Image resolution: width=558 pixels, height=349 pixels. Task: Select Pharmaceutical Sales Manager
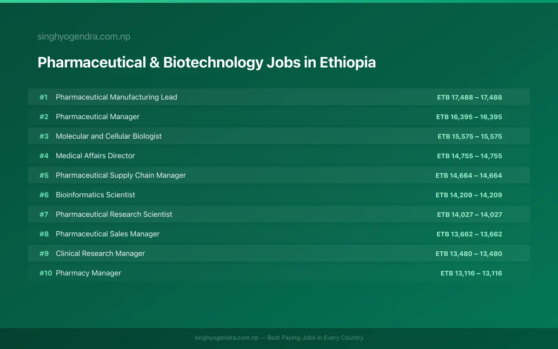[107, 234]
